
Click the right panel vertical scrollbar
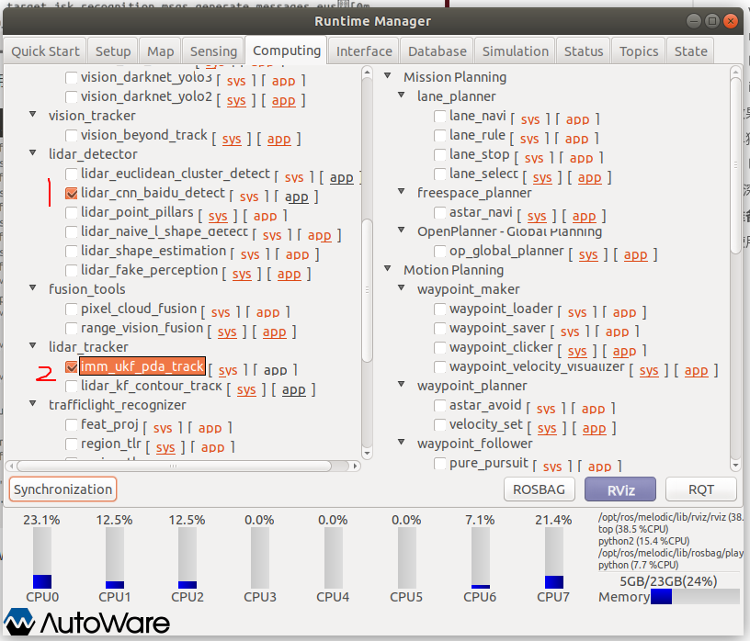point(735,165)
